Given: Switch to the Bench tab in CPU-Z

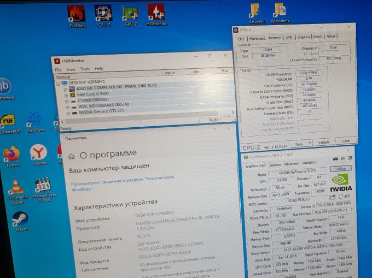Looking at the screenshot, I should [318, 37].
